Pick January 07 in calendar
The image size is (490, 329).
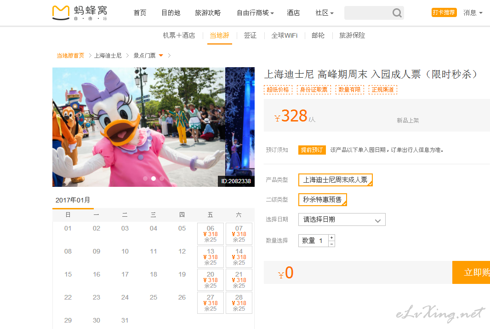coord(239,234)
